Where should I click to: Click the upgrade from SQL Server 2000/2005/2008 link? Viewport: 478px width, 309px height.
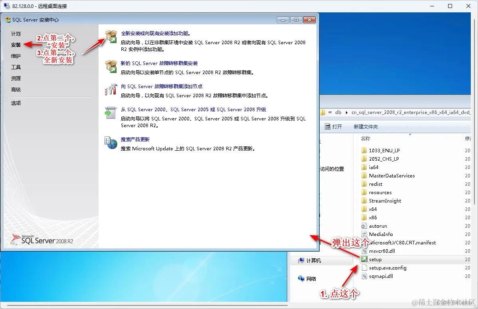click(194, 109)
